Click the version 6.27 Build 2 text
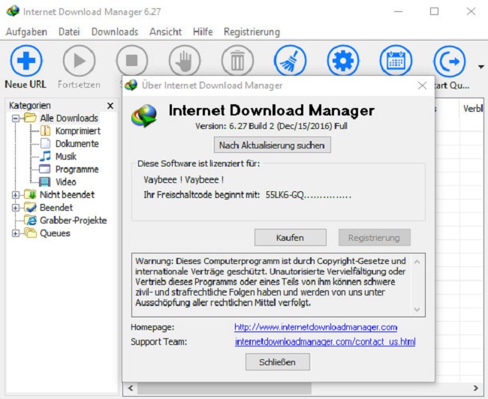Image resolution: width=488 pixels, height=399 pixels. click(271, 126)
